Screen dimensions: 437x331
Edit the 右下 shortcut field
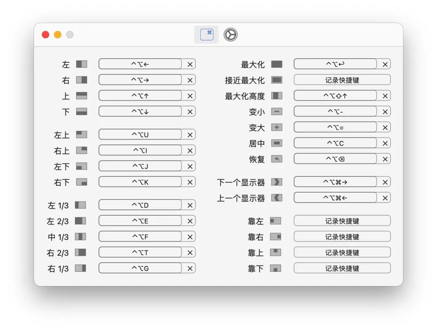point(140,182)
